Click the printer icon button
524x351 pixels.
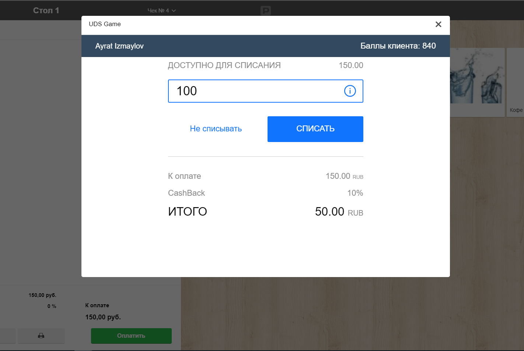pos(41,336)
